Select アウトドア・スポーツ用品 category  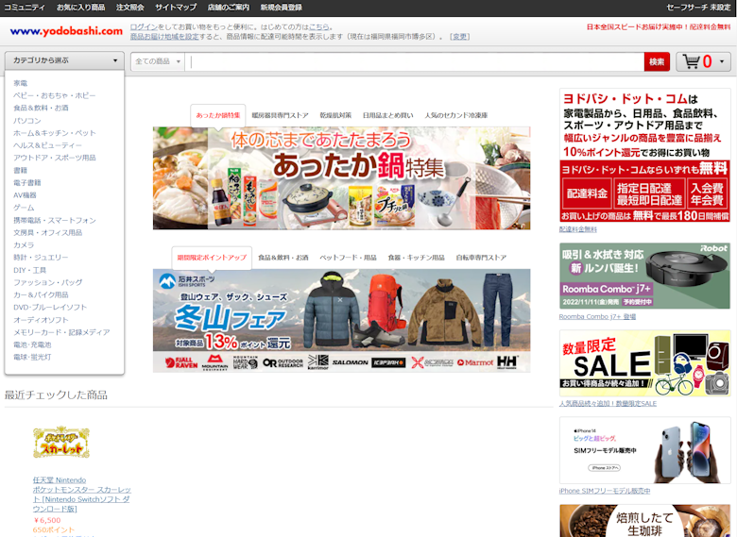[55, 158]
